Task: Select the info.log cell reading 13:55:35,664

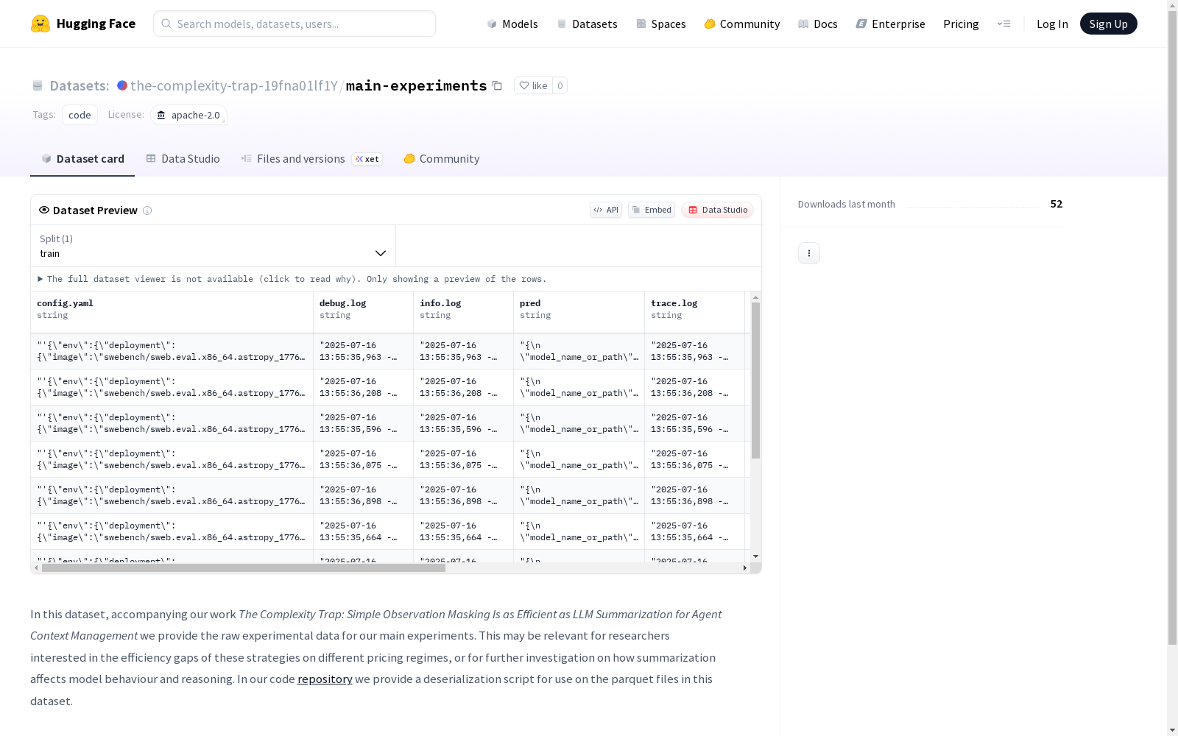Action: (x=464, y=531)
